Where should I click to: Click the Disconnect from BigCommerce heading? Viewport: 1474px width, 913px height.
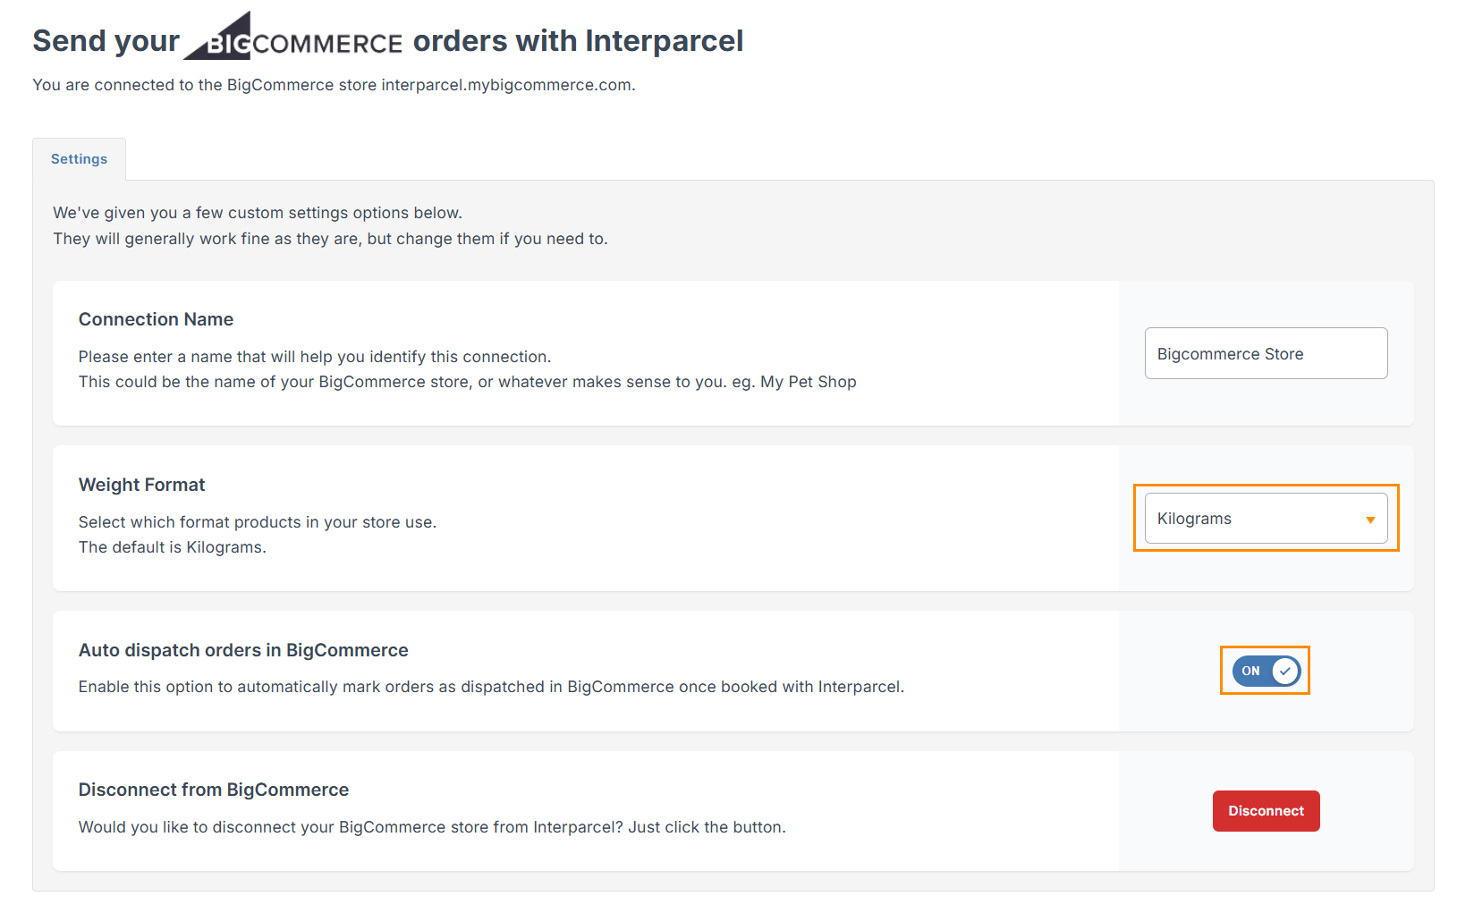click(x=214, y=790)
